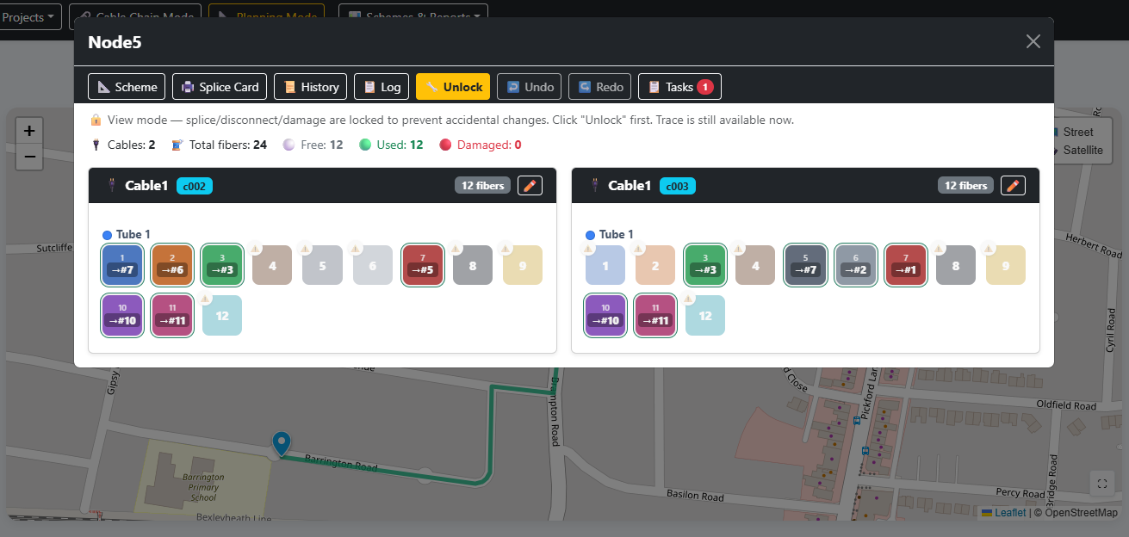Click the yellow Unlock button
This screenshot has width=1129, height=537.
tap(453, 87)
